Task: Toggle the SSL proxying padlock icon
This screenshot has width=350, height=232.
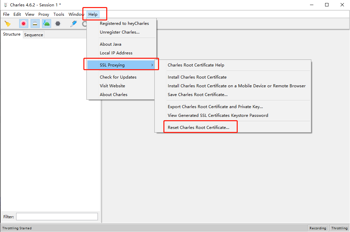Action: [x=35, y=24]
